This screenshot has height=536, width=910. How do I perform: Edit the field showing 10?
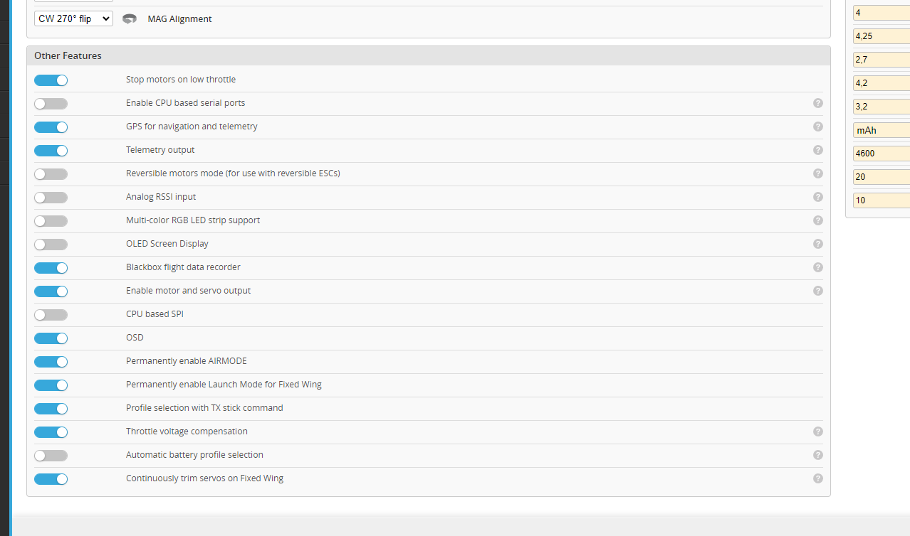click(x=882, y=200)
